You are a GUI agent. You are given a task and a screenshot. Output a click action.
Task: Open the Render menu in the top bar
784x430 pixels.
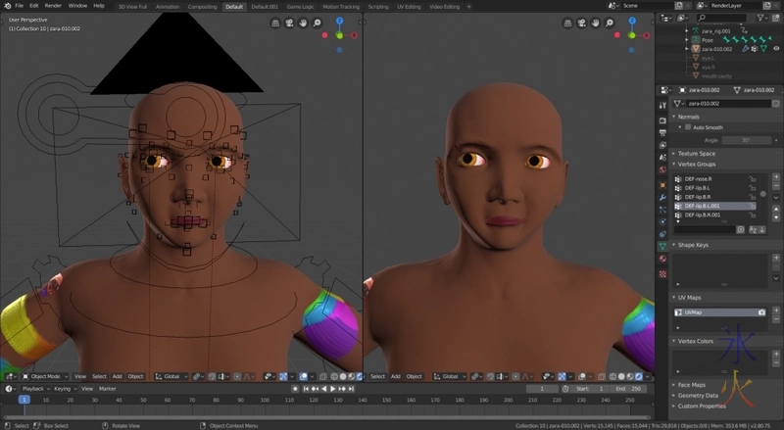(53, 6)
